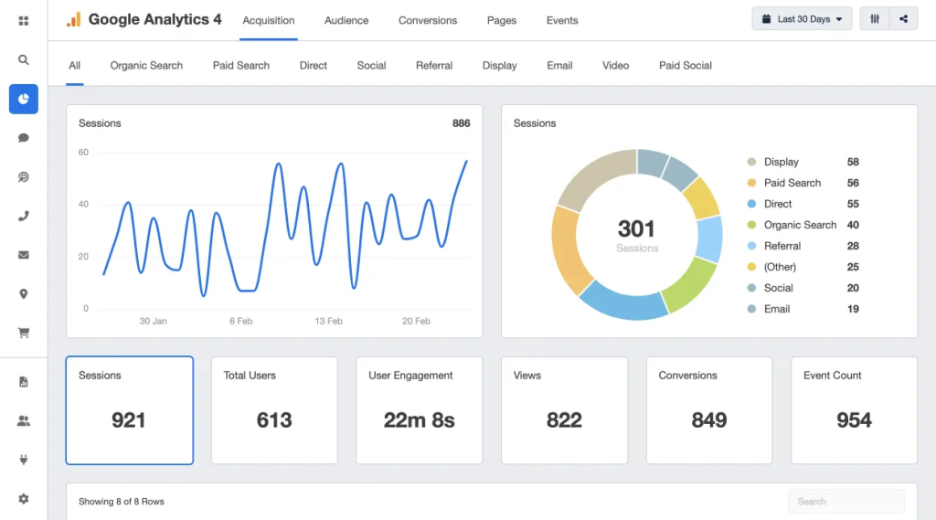The image size is (936, 520).
Task: Open the location pin sidebar icon
Action: pos(23,293)
